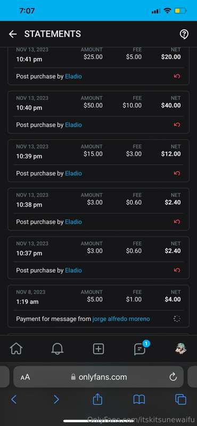
Task: Open the jorge alfredo moreno profile link
Action: tap(121, 318)
